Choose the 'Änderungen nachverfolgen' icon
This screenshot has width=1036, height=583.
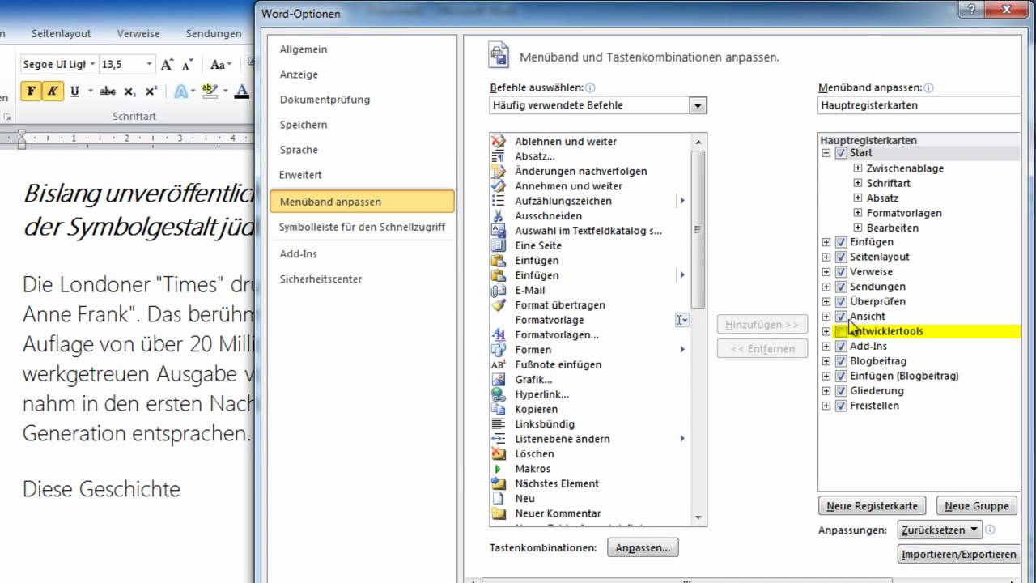click(x=499, y=171)
